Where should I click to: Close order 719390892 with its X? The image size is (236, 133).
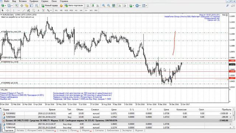[230, 113]
